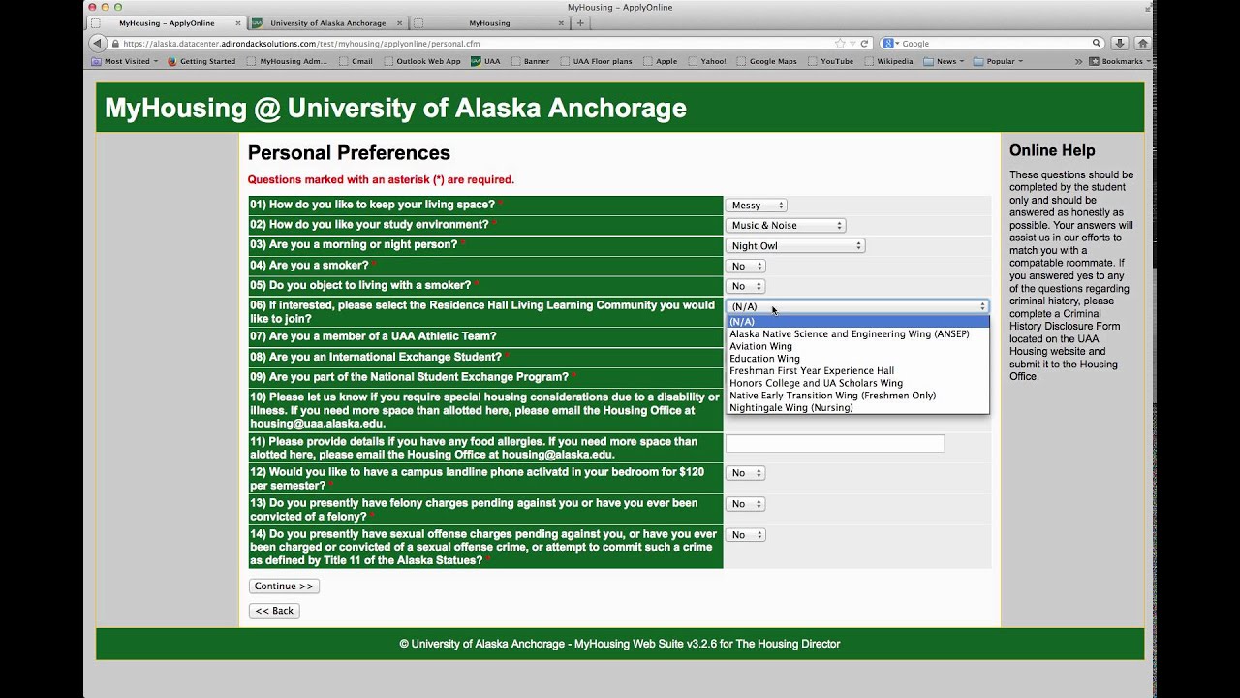
Task: Open a new tab with plus button
Action: tap(580, 23)
